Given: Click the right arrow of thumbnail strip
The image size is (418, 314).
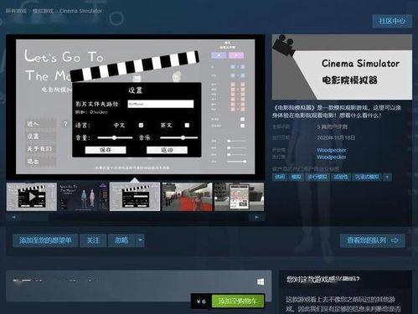Looking at the screenshot, I should (x=256, y=218).
